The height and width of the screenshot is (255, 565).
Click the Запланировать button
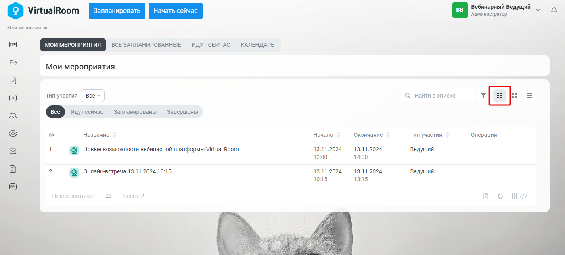pos(117,11)
